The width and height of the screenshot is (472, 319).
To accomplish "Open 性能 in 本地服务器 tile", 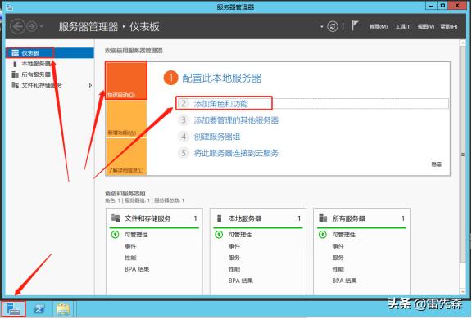I will coord(234,269).
